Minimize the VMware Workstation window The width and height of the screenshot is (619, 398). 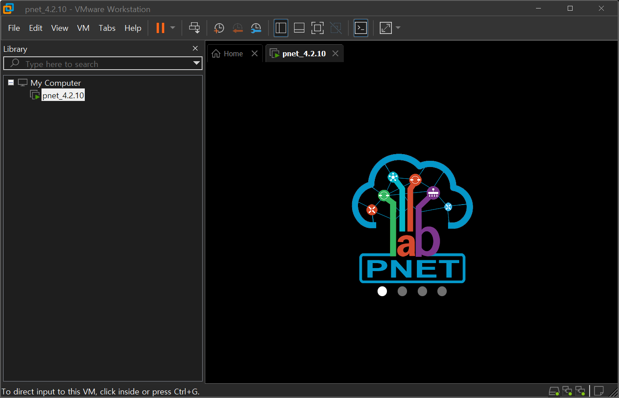pyautogui.click(x=539, y=8)
